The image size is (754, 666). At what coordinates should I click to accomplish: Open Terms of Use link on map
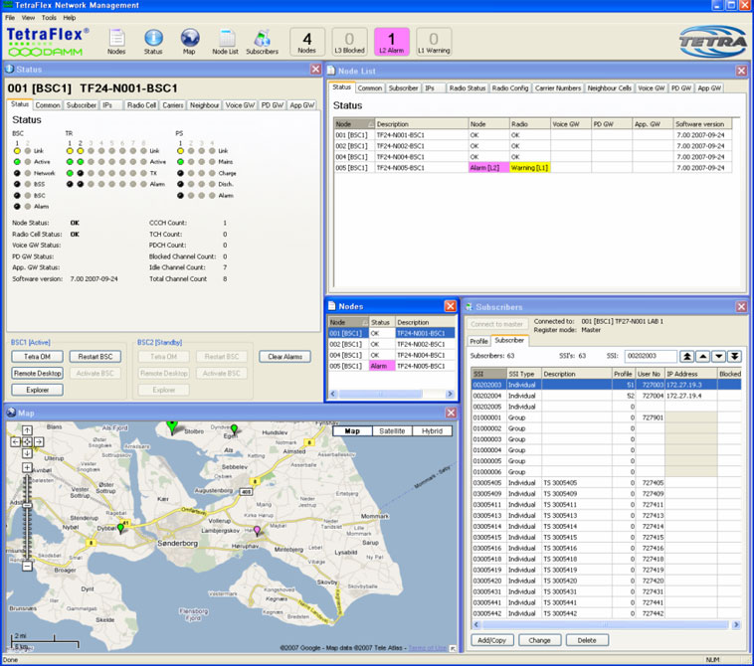click(427, 648)
